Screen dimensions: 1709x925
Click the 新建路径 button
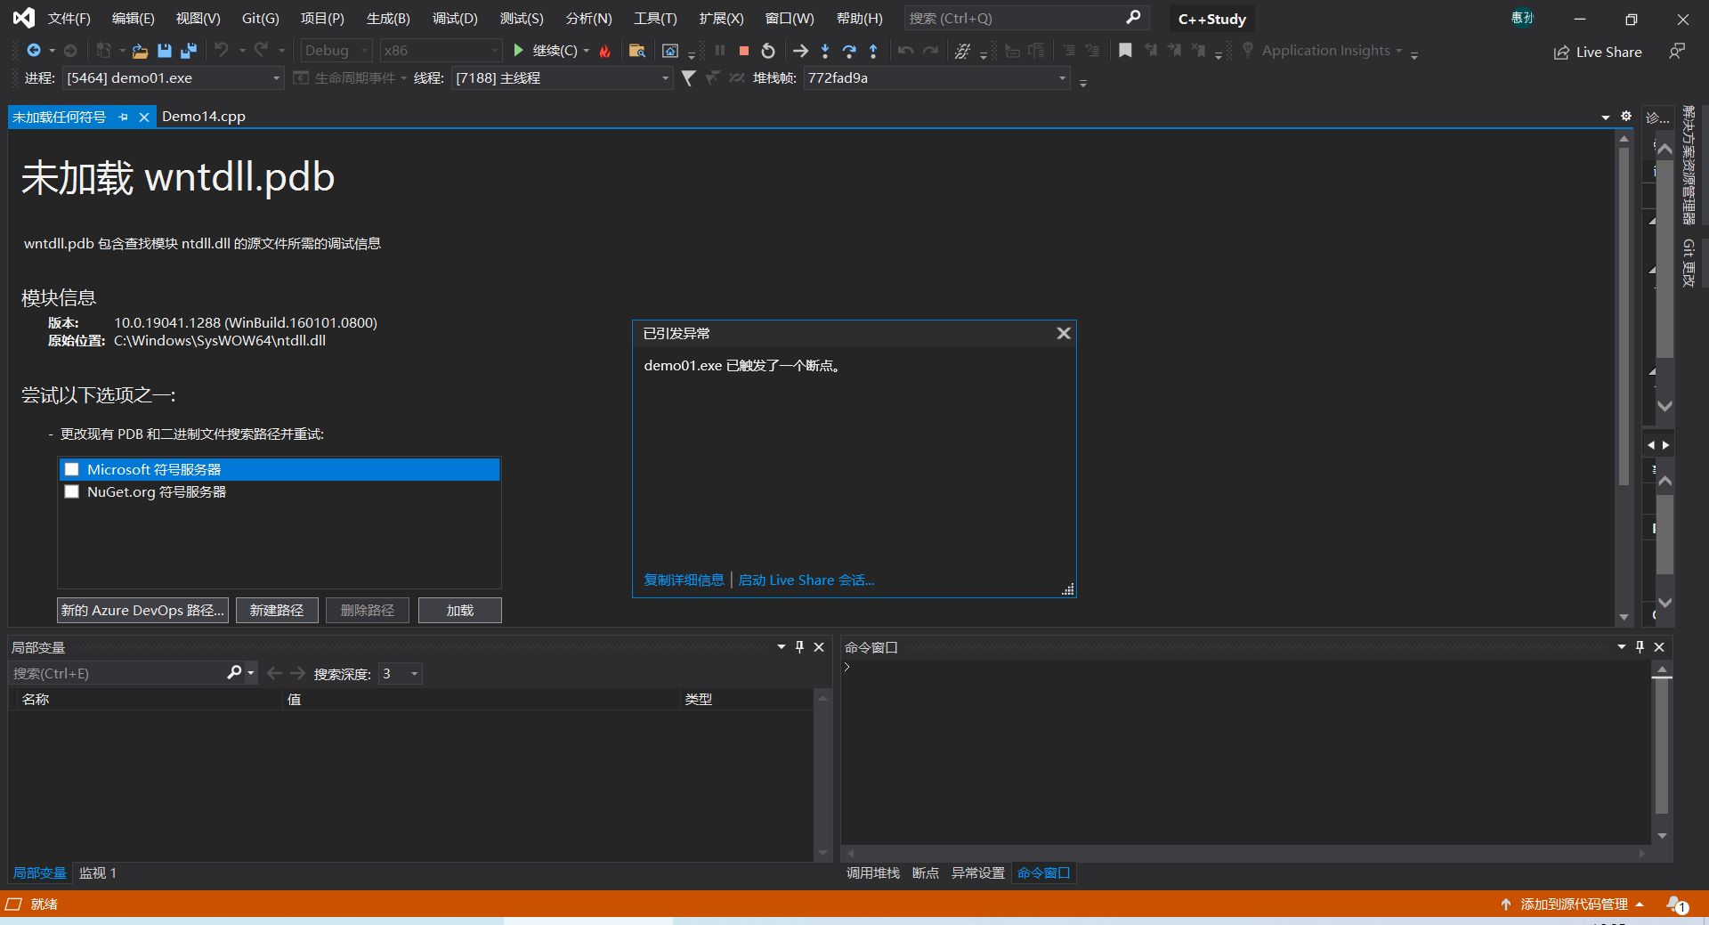(x=277, y=611)
